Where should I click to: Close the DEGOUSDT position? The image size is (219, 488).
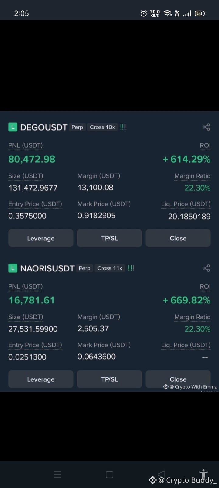click(x=178, y=238)
